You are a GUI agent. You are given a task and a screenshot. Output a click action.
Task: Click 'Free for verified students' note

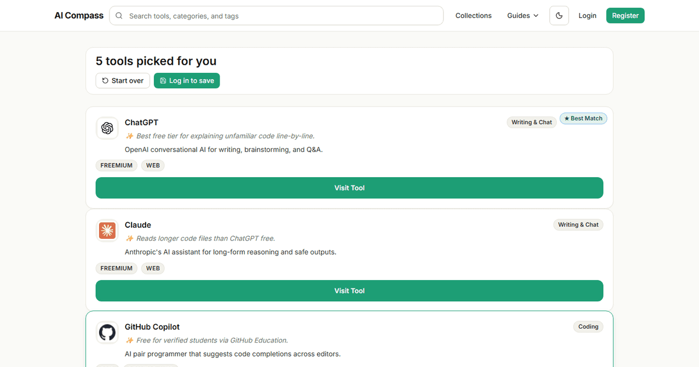212,340
